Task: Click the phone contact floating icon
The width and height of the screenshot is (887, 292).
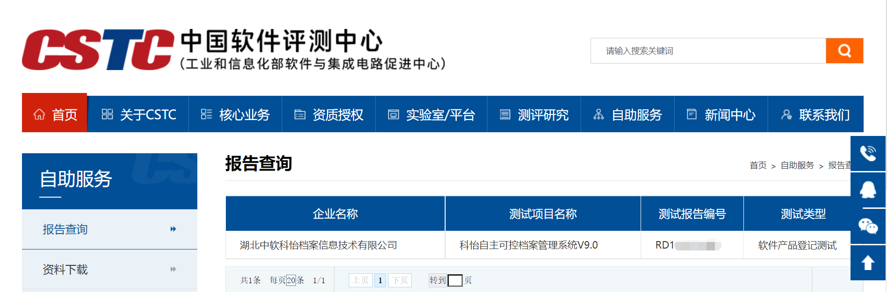Action: (x=868, y=153)
